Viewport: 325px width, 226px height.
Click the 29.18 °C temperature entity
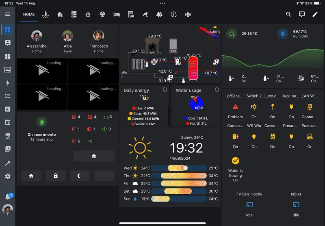point(242,34)
